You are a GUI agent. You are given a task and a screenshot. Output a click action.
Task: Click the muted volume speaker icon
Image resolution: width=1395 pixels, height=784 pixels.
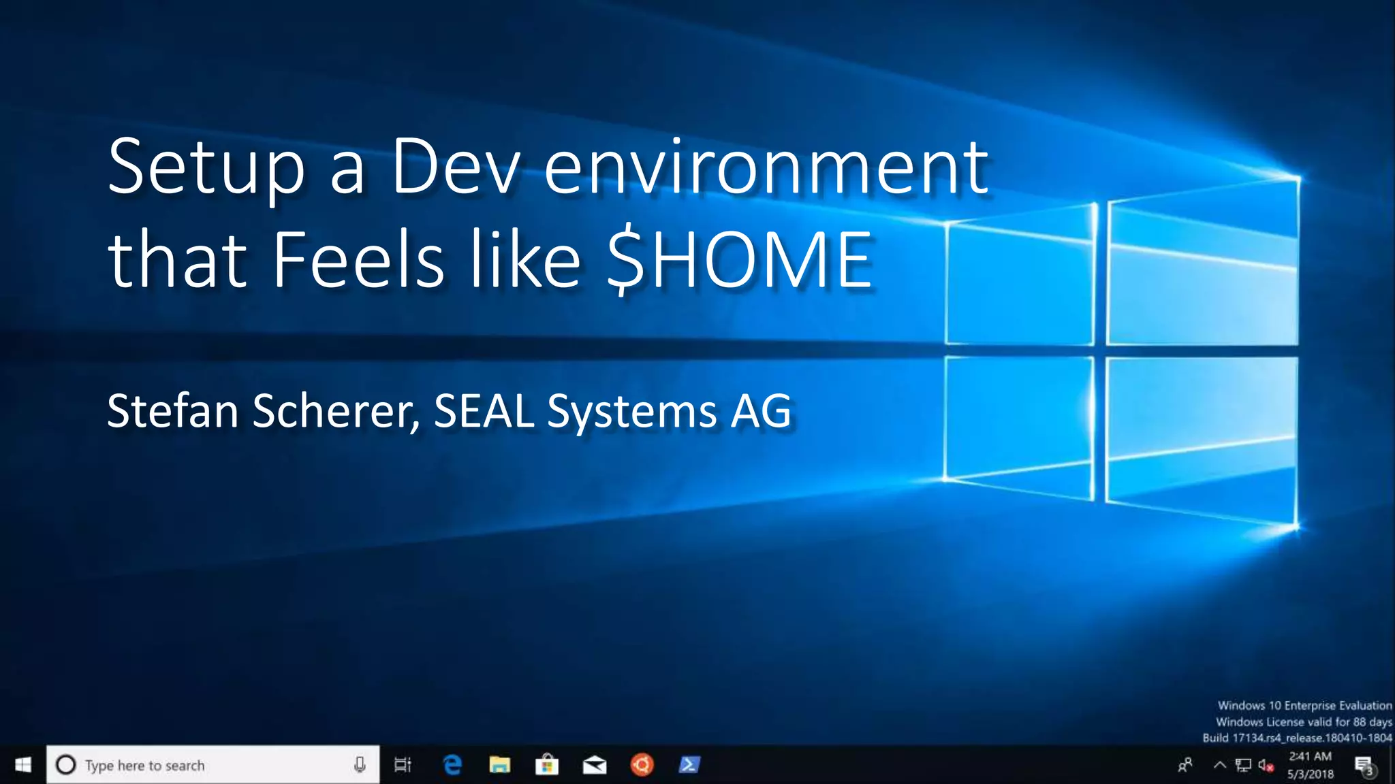(x=1266, y=765)
